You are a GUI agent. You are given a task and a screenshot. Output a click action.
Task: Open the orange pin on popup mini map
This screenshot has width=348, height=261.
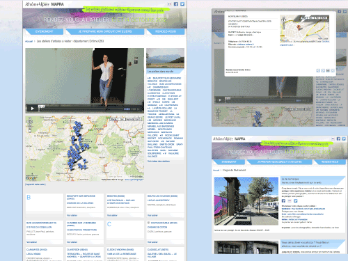pos(299,28)
